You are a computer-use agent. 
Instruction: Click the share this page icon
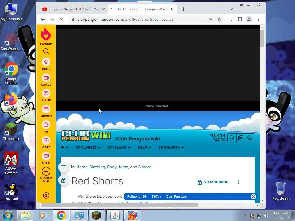pos(210,19)
